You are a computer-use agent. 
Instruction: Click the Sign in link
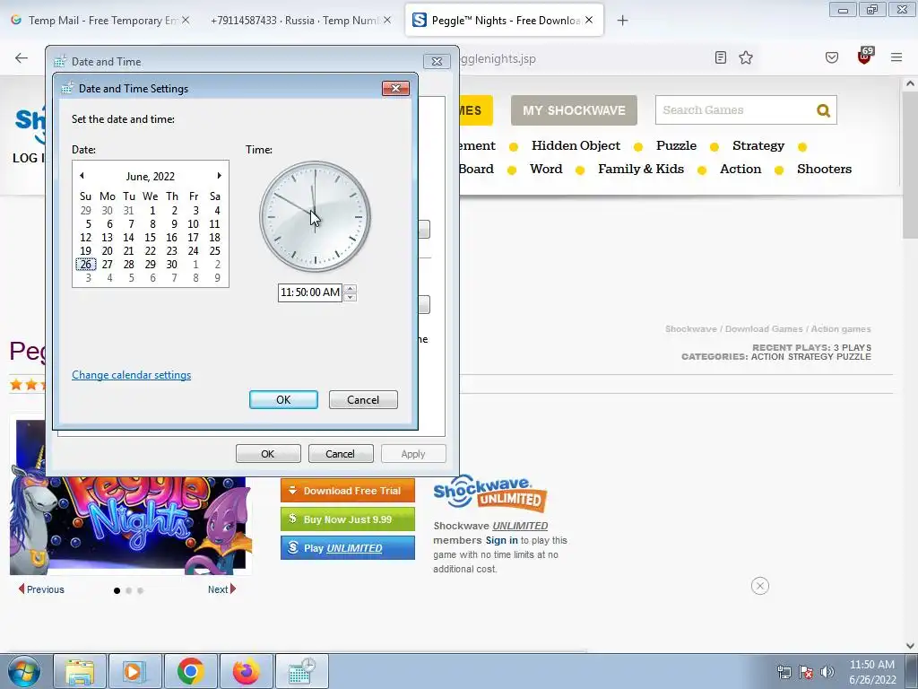(501, 540)
